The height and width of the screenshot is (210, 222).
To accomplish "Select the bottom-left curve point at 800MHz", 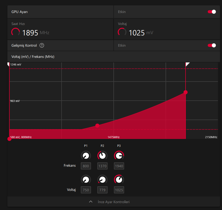I will point(9,139).
